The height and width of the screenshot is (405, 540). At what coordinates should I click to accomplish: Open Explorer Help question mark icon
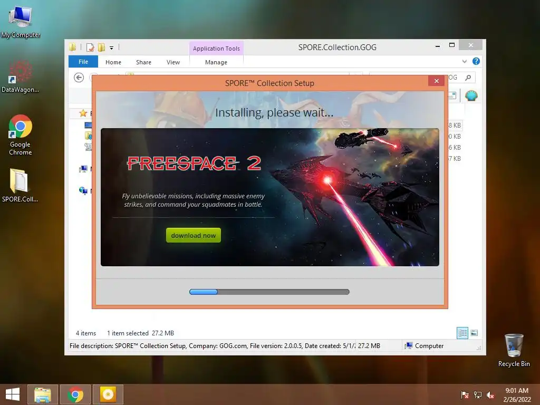click(476, 61)
